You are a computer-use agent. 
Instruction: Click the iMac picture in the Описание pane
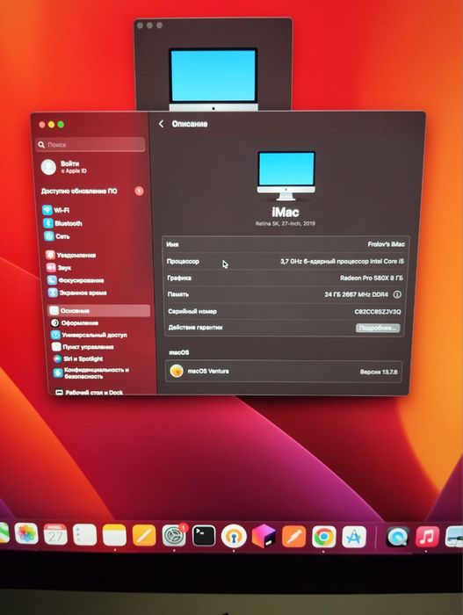[x=286, y=176]
